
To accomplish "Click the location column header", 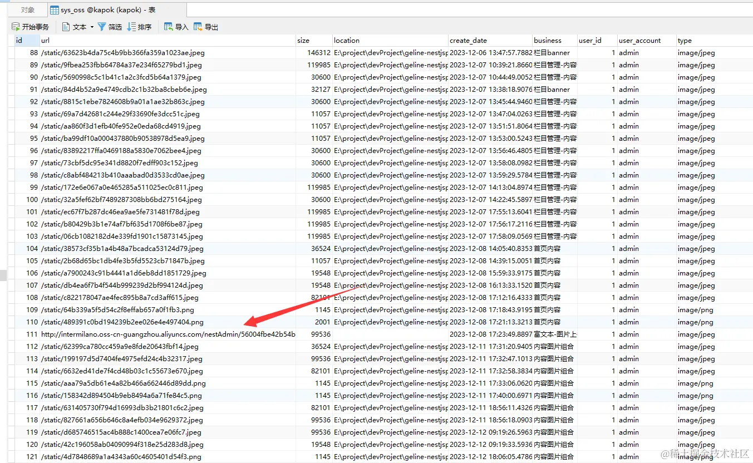I will click(x=390, y=40).
